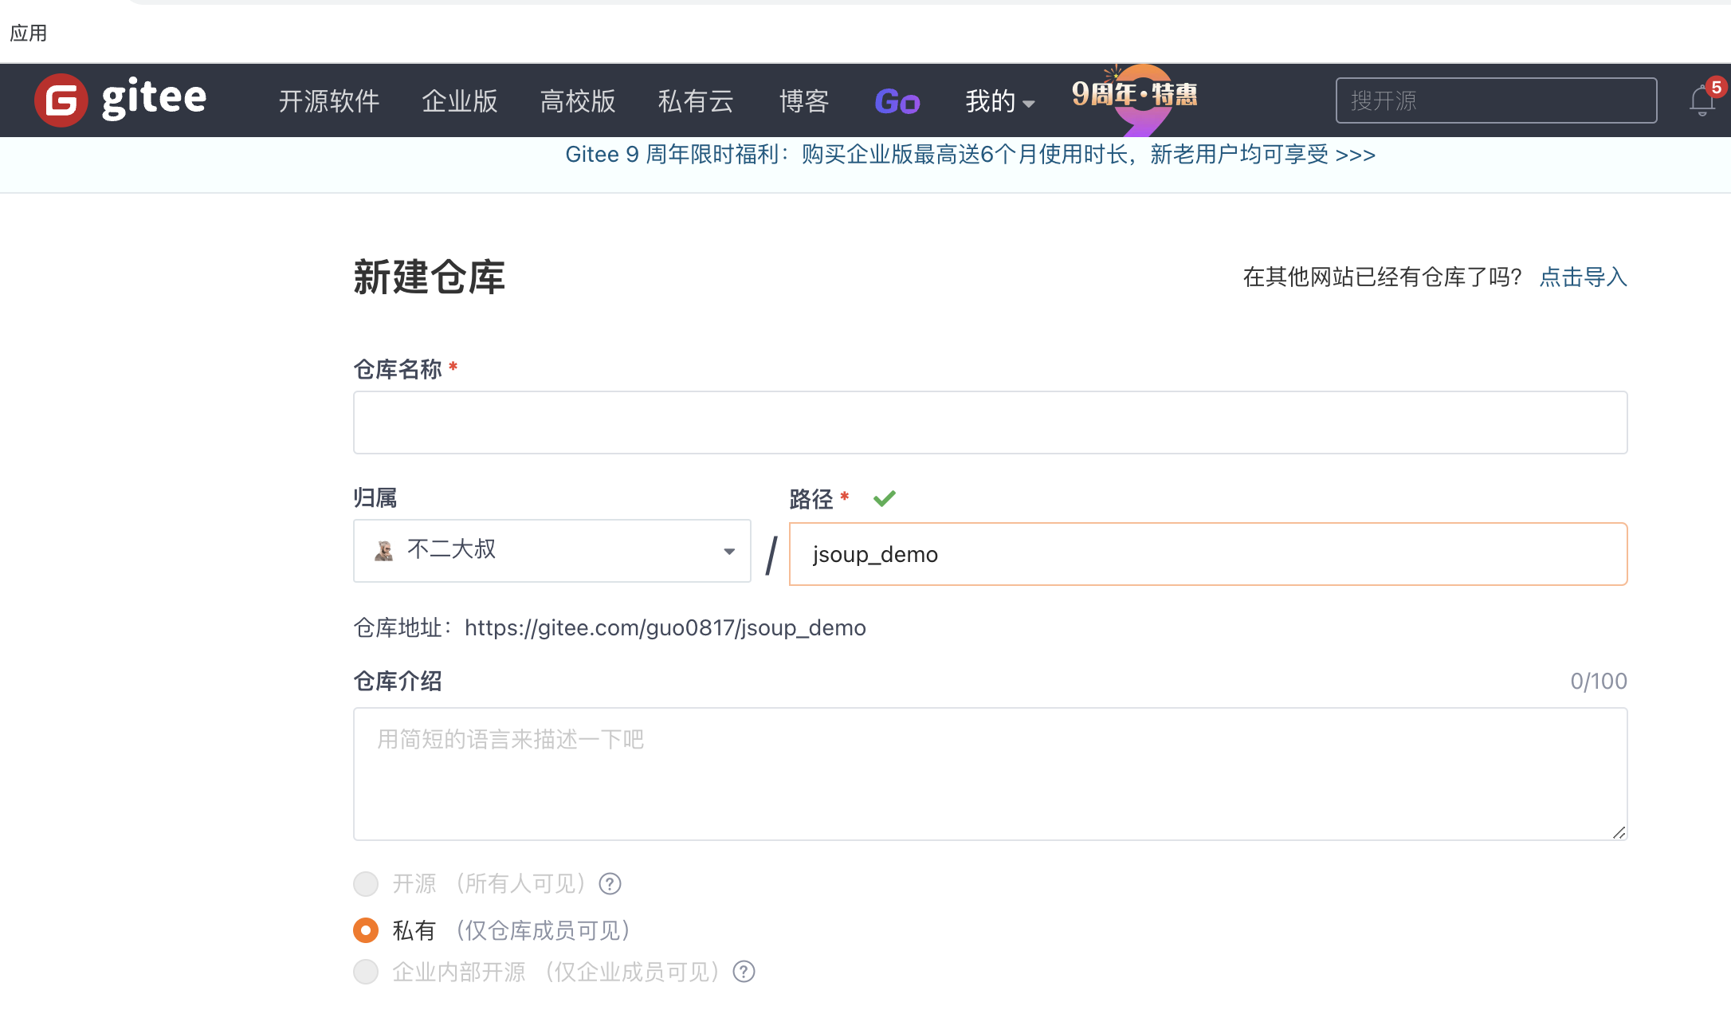Screen dimensions: 1731x1014
Task: Click help icon next to 企业内部开源
Action: click(744, 972)
